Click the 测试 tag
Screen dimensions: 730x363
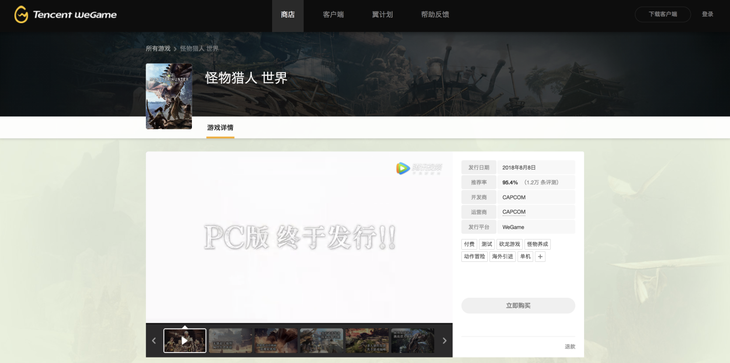pos(487,244)
